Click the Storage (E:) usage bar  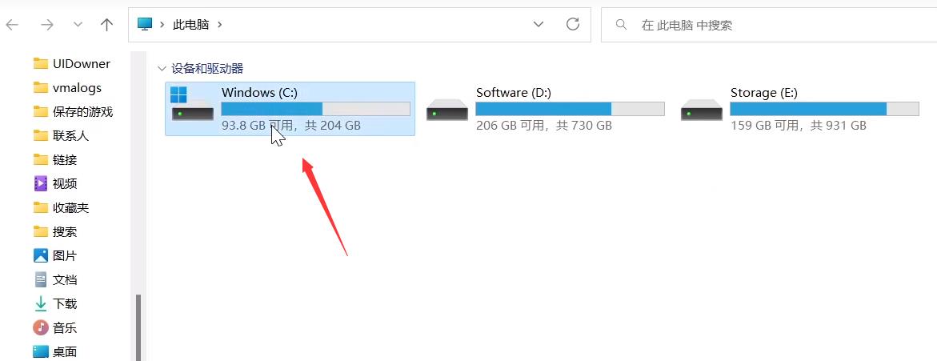(x=824, y=109)
